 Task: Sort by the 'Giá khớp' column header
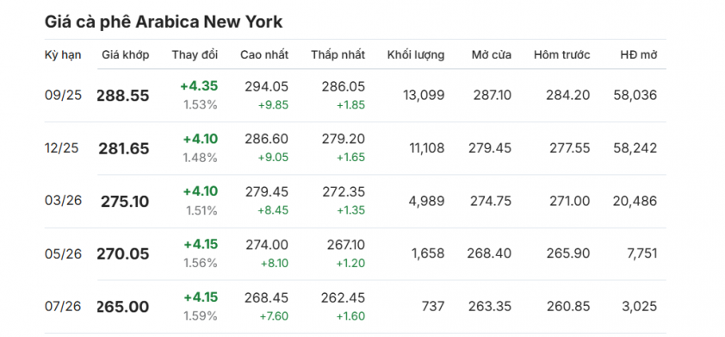coord(126,54)
